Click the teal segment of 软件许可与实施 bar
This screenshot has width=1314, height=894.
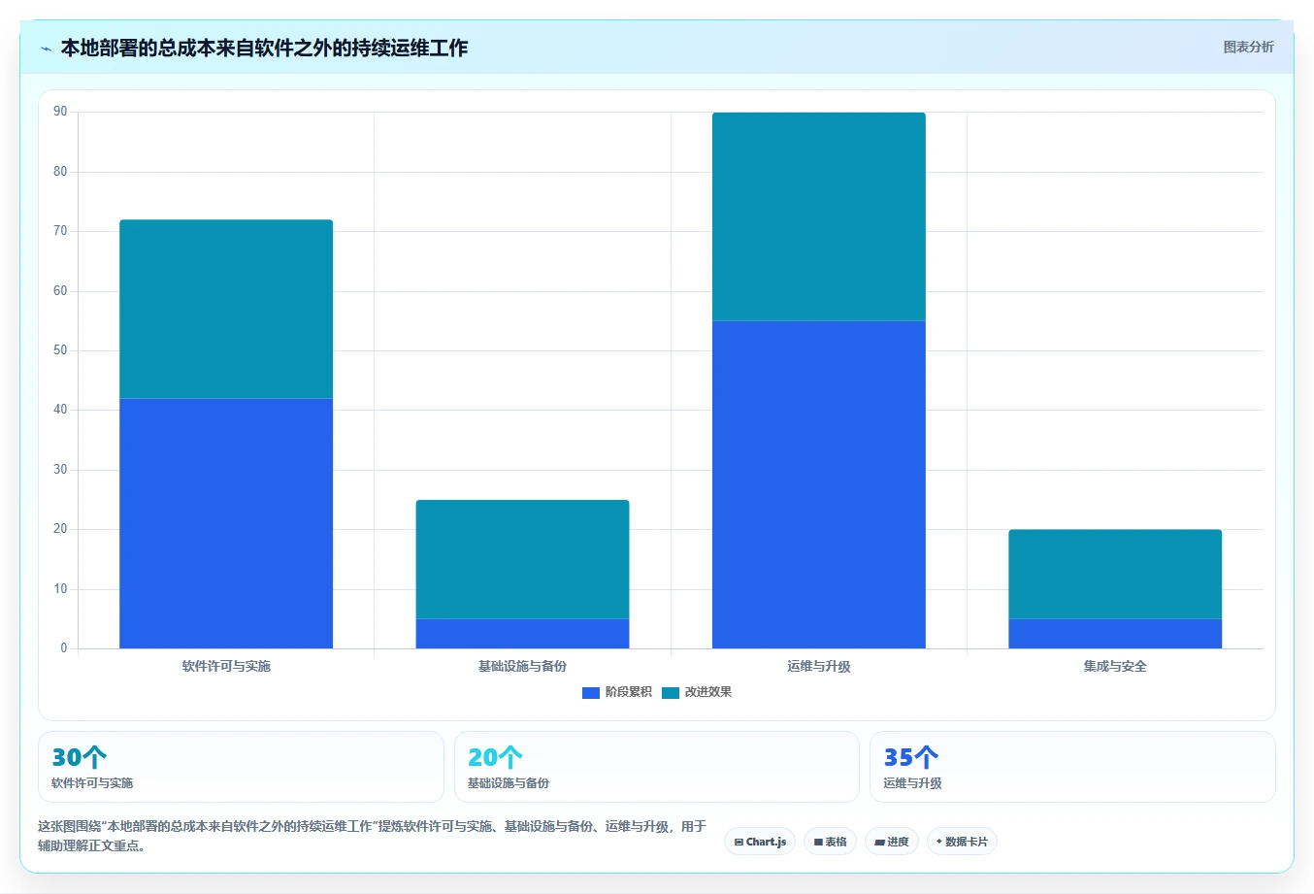pos(226,309)
